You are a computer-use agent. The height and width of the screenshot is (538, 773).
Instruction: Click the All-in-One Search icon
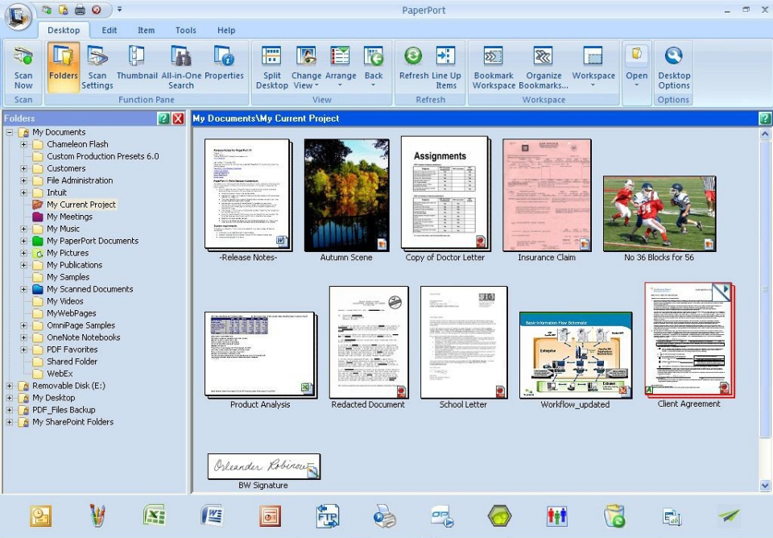click(180, 64)
